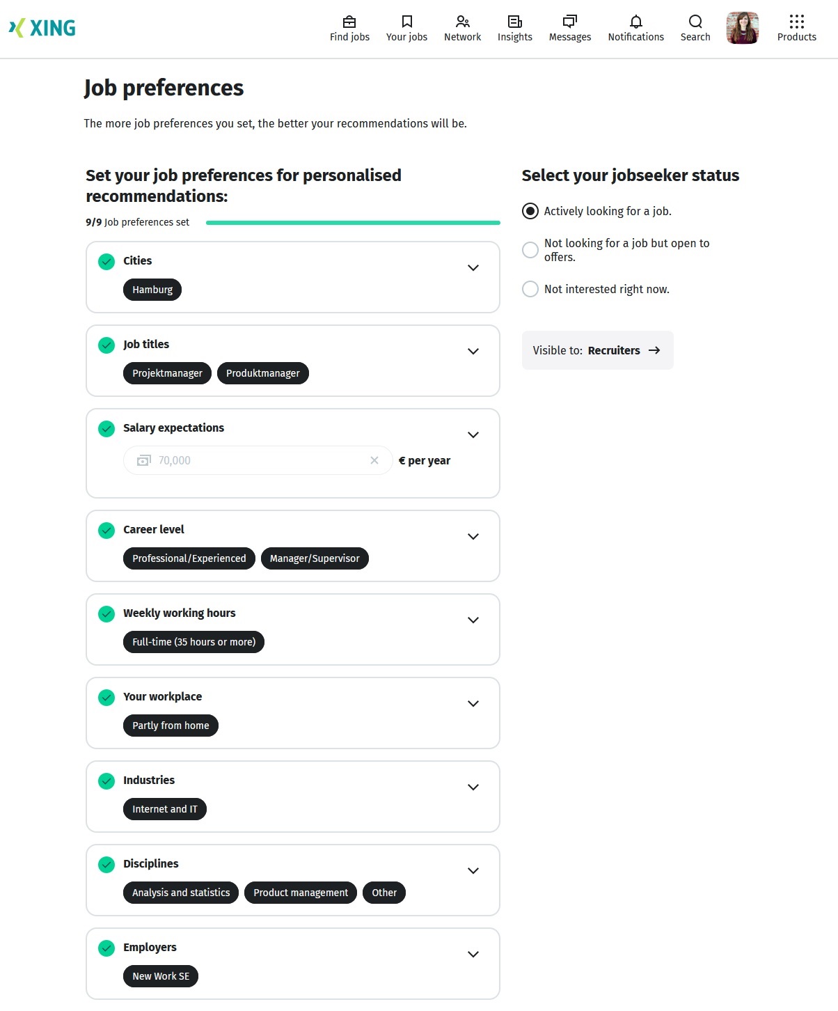Expand the Employers preference section
Screen dimensions: 838x1011
click(x=473, y=955)
